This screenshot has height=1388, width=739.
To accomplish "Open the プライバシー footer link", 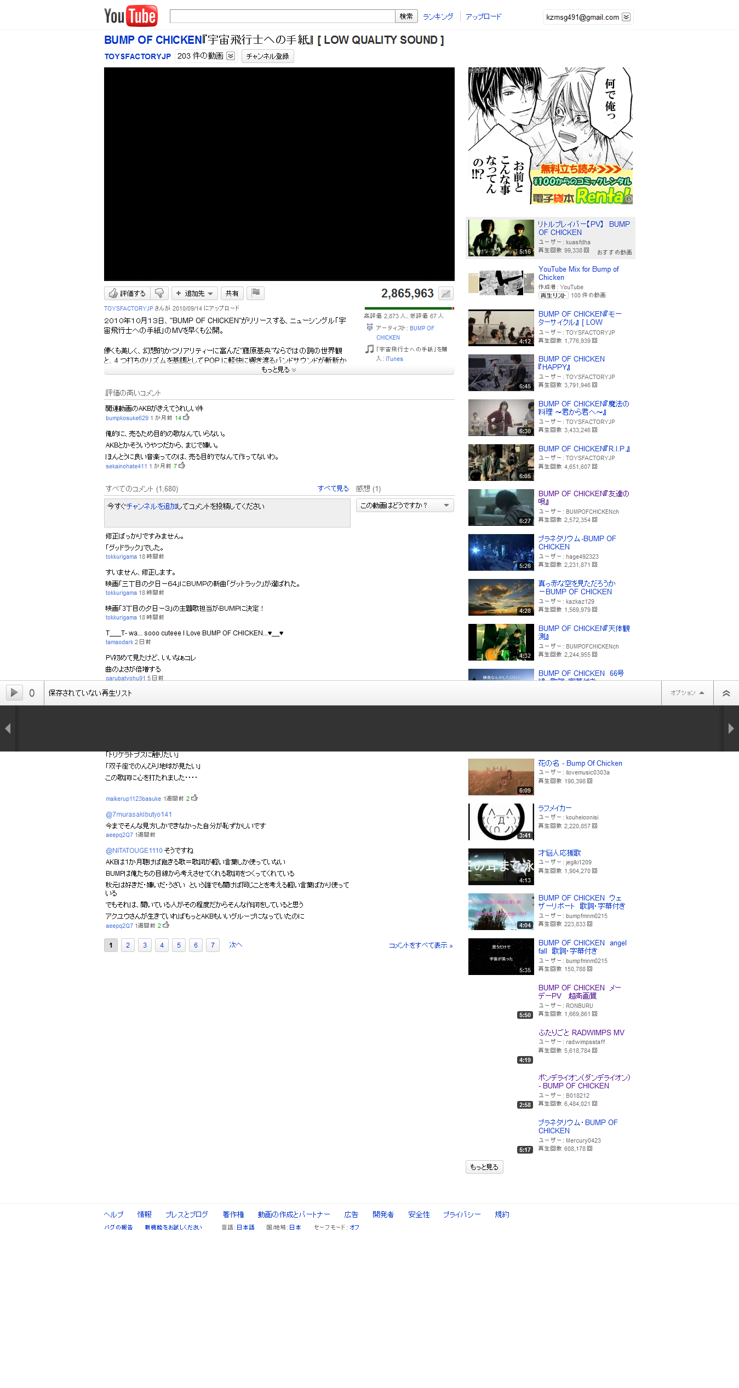I will click(x=462, y=1214).
